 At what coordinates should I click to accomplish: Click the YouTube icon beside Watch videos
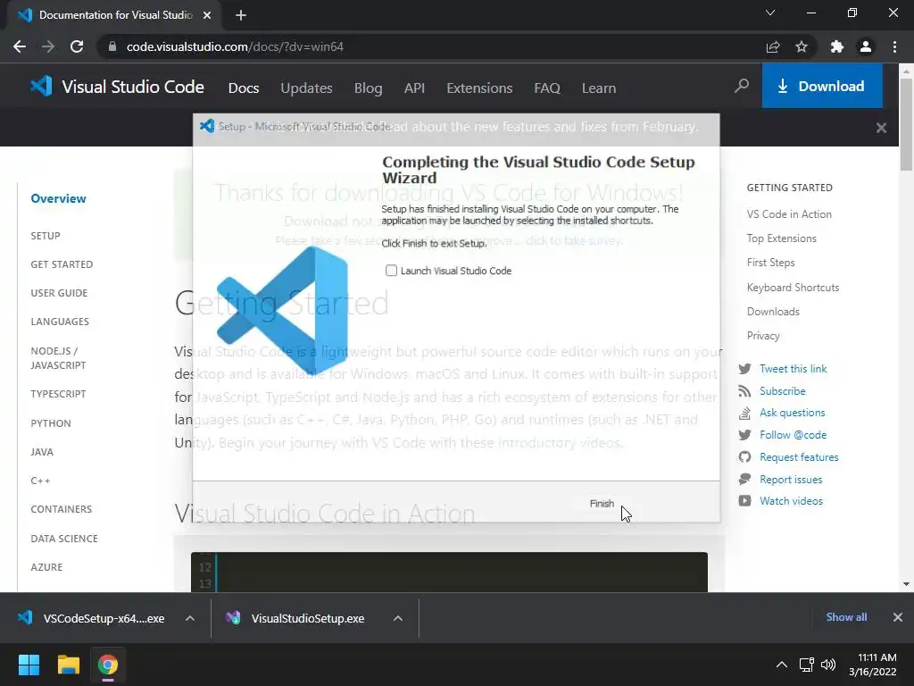[x=745, y=501]
